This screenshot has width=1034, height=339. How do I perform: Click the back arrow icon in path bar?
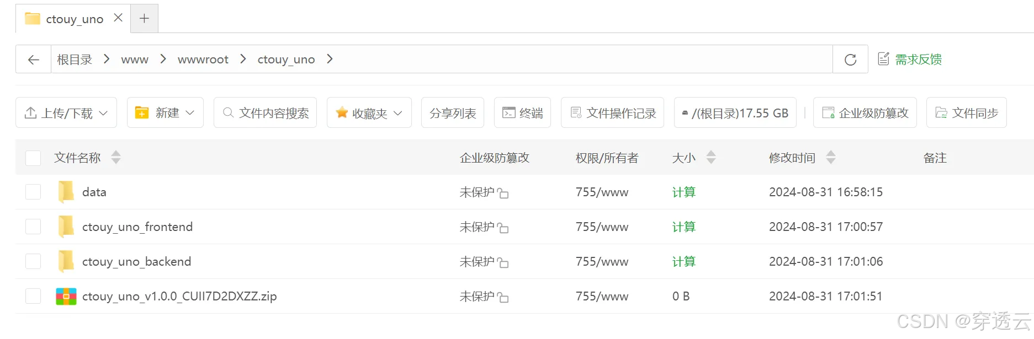(x=34, y=60)
